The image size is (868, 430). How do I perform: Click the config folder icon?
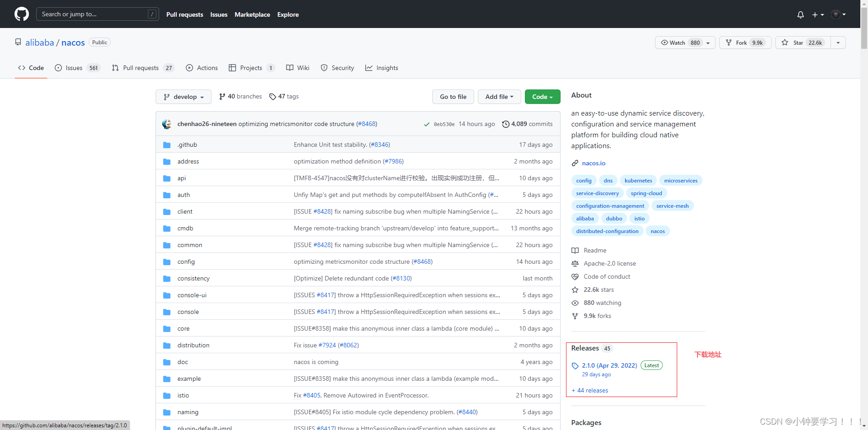click(x=167, y=262)
